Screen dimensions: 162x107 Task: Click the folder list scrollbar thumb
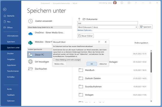151,62
